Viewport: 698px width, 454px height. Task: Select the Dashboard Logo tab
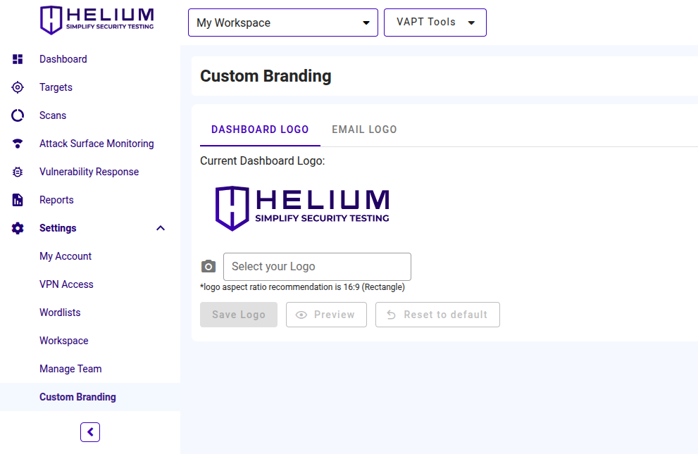(x=260, y=130)
